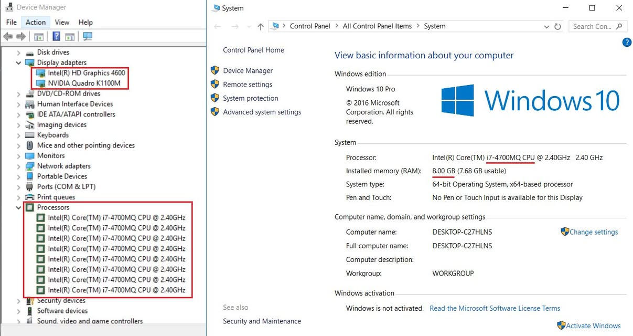Select the Imaging devices icon
Screen dimensions: 633x336
30,124
